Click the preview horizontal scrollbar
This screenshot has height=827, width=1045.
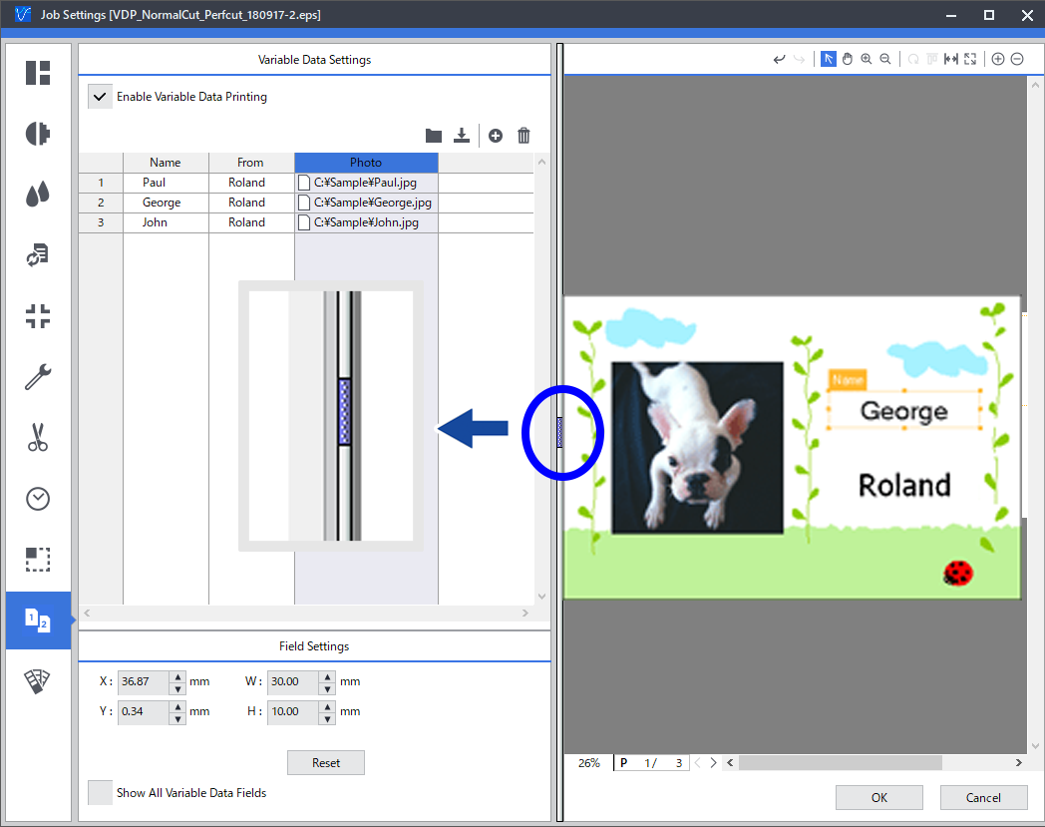pos(840,763)
